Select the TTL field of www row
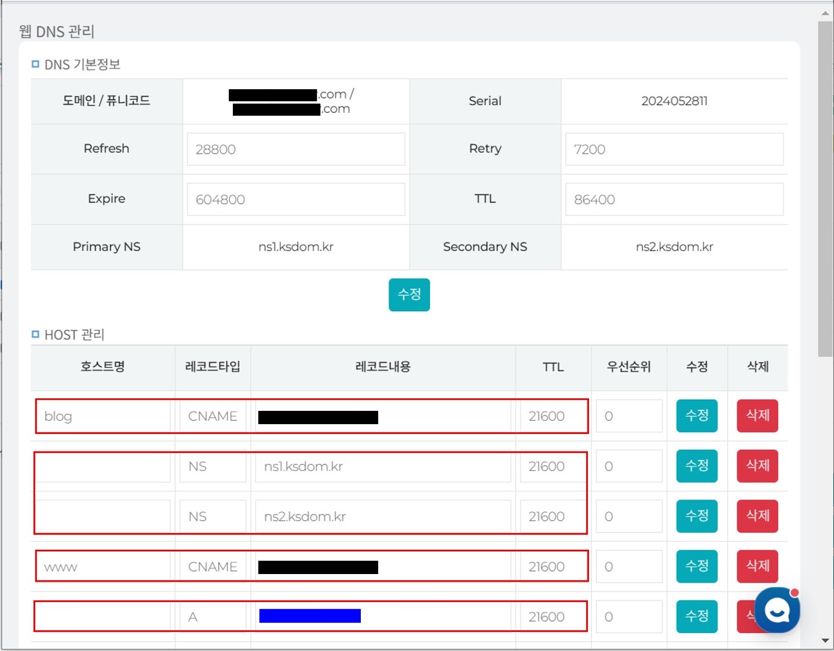Screen dimensions: 834x651 pyautogui.click(x=553, y=567)
